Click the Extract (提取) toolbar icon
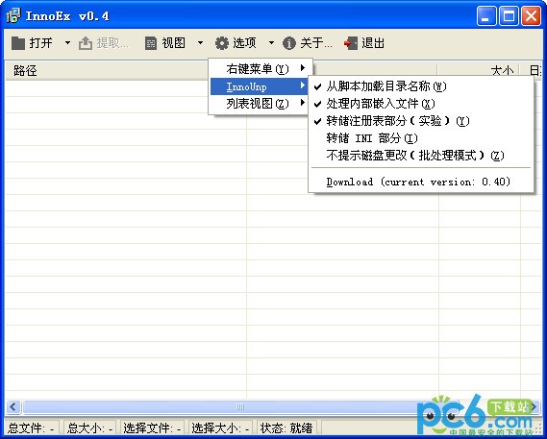Viewport: 547px width, 439px height. click(x=86, y=43)
